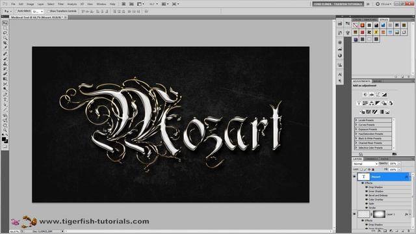
Task: Add a Brightness/Contrast adjustment
Action: point(365,95)
